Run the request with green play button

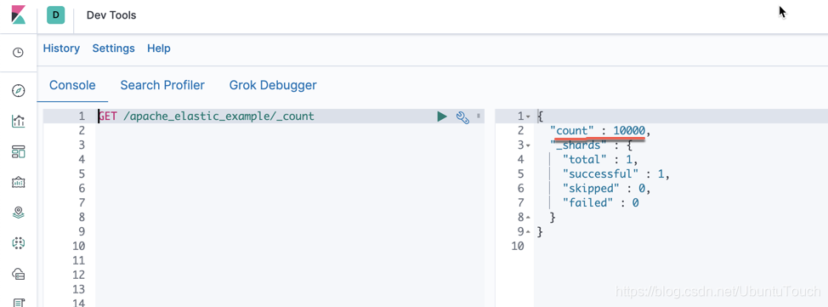click(442, 117)
